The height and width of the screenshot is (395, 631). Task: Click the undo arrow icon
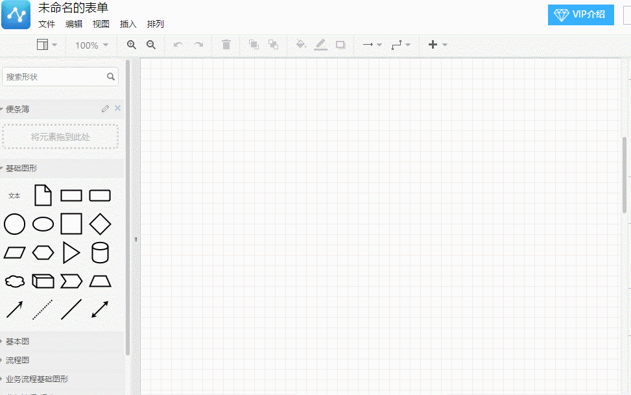(178, 45)
